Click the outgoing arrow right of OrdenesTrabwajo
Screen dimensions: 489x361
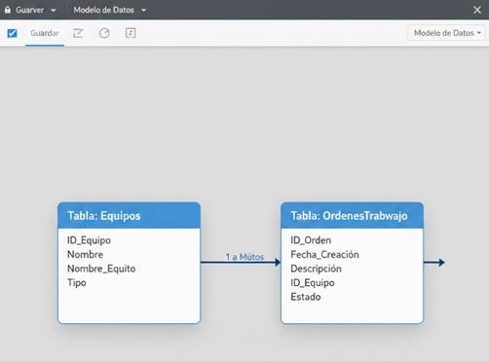click(434, 262)
